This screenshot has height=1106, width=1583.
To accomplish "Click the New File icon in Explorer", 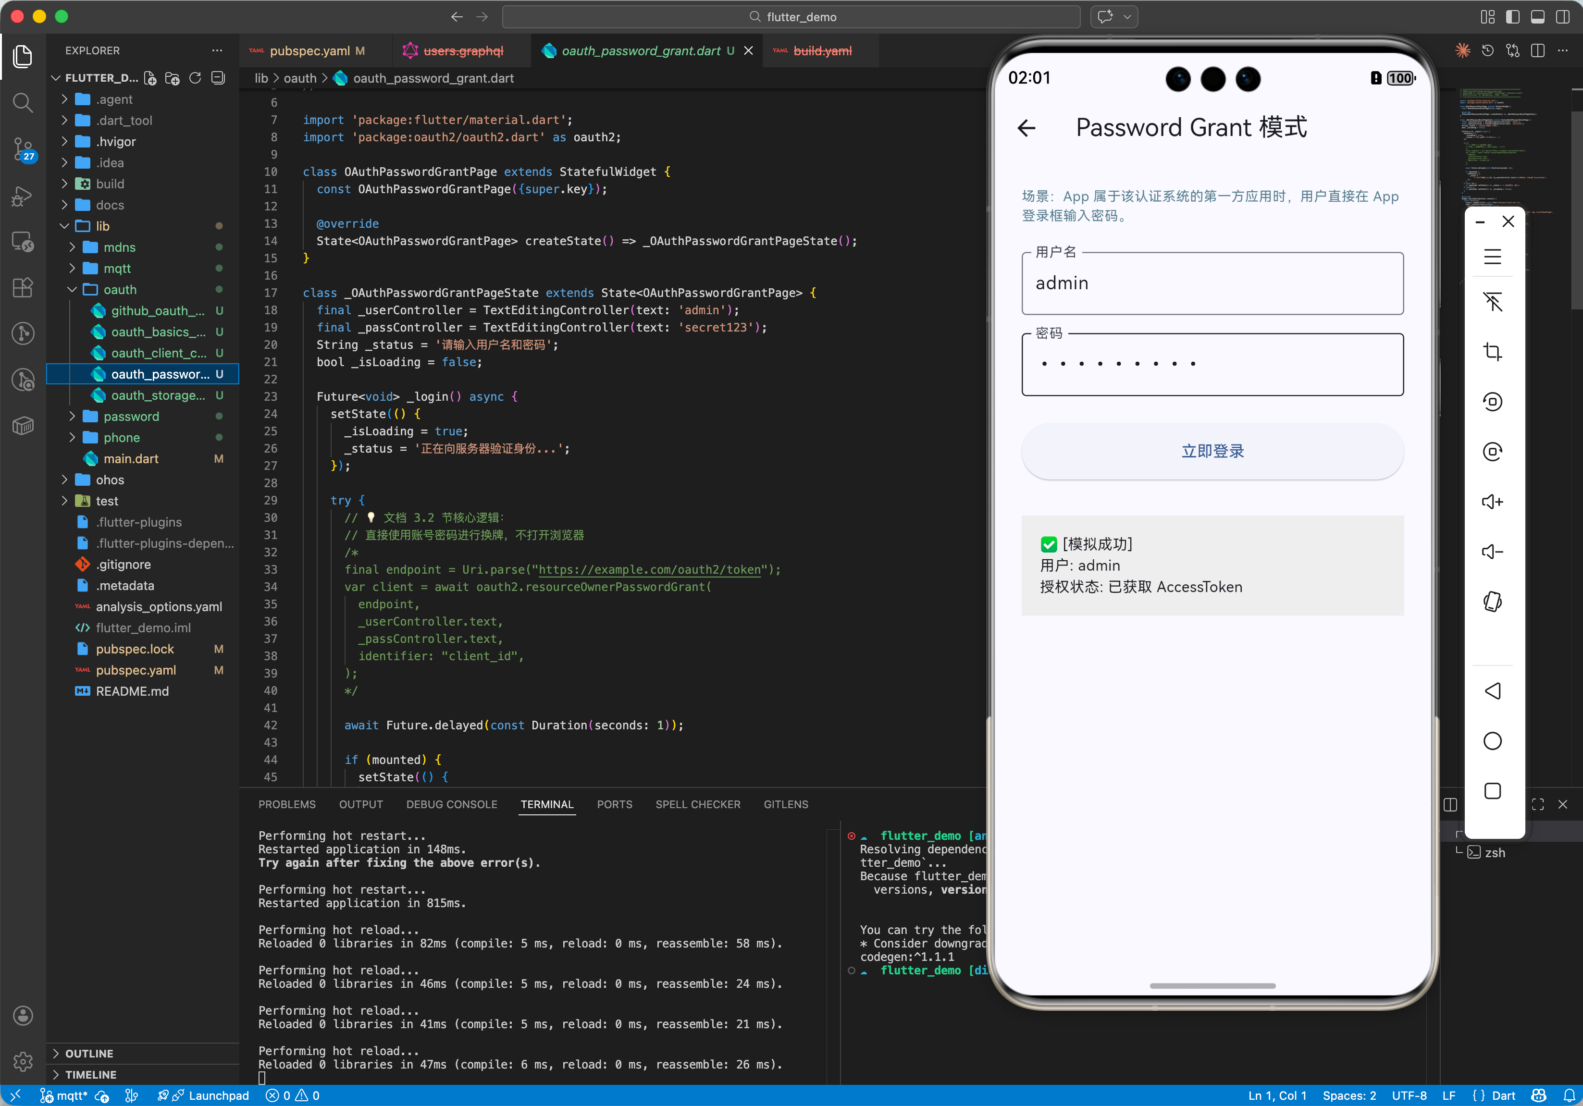I will tap(150, 78).
